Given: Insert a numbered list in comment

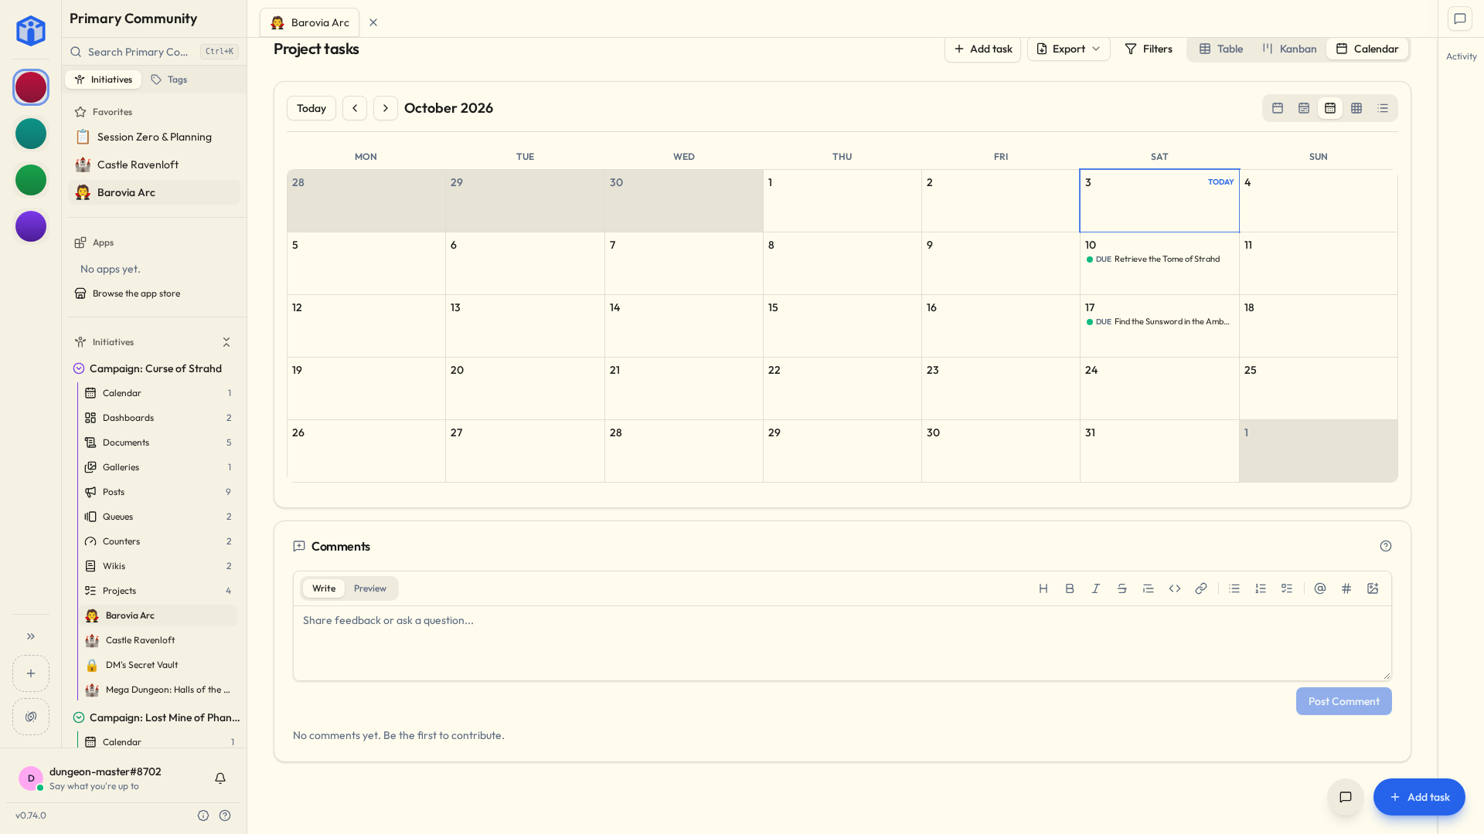Looking at the screenshot, I should pos(1261,588).
